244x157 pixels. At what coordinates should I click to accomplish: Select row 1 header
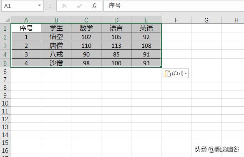click(x=5, y=28)
